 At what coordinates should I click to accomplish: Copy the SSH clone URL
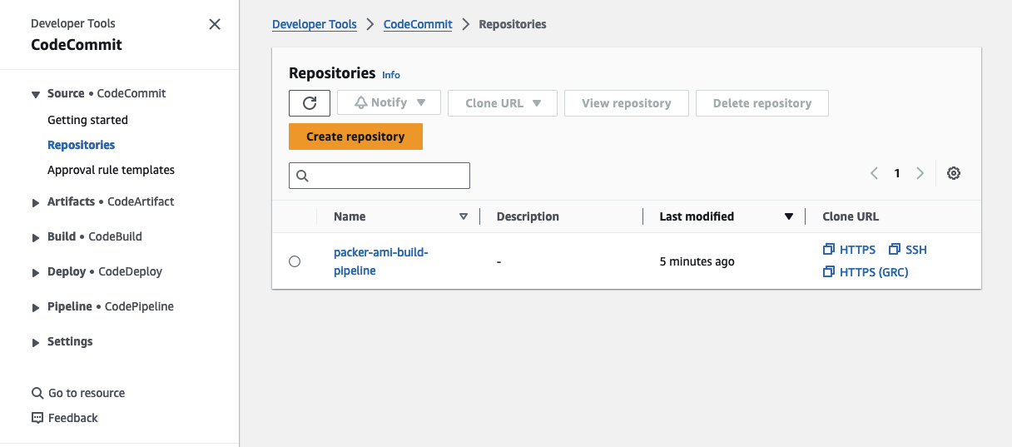pos(908,250)
